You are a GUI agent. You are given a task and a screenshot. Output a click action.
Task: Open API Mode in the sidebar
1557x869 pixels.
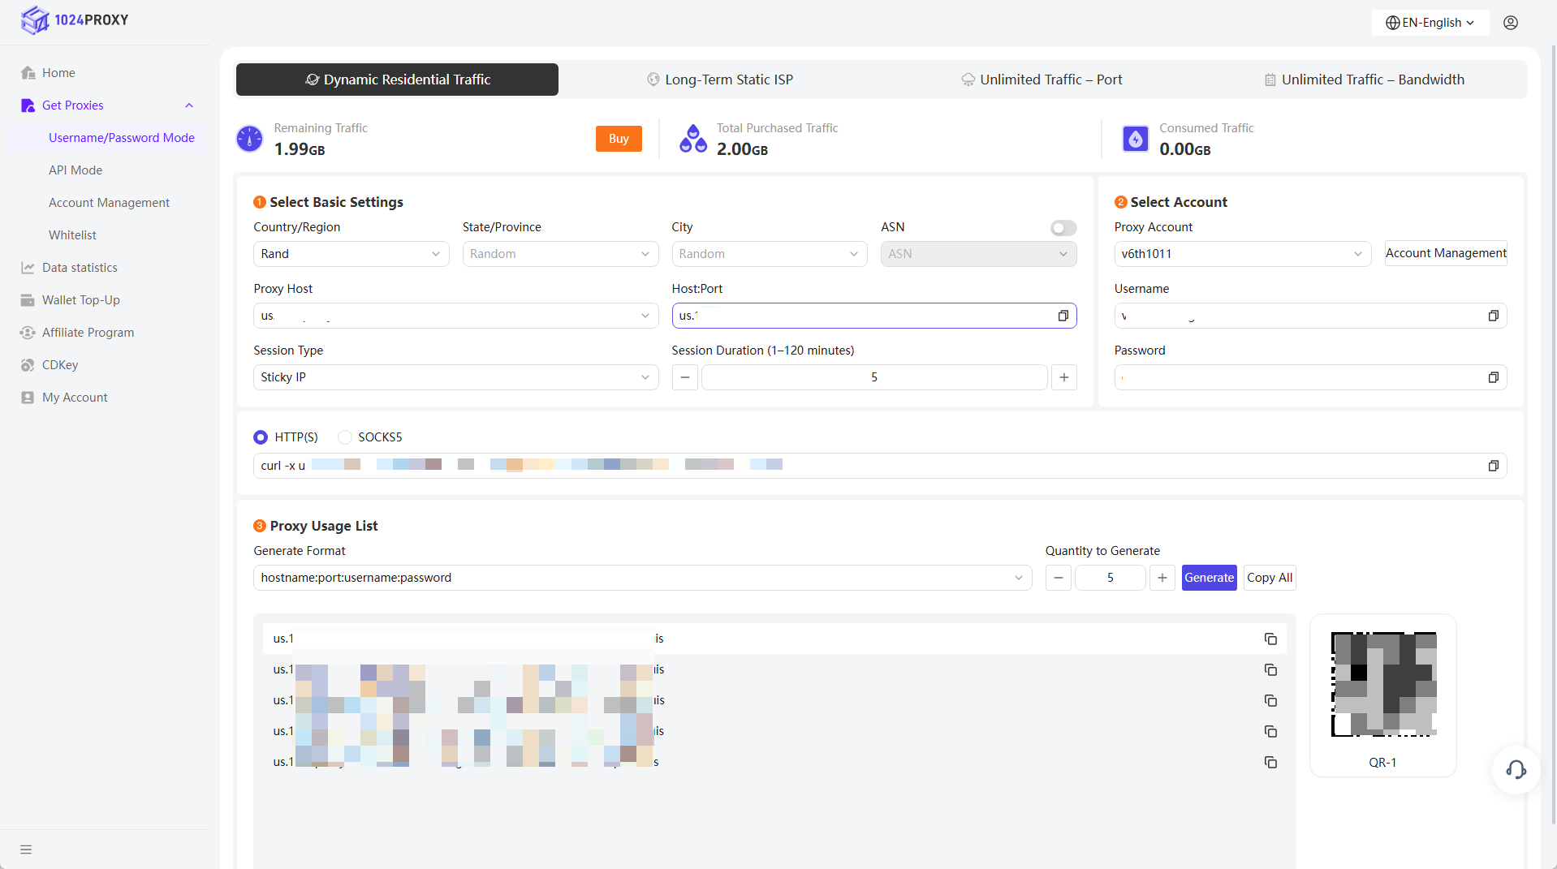click(x=75, y=170)
